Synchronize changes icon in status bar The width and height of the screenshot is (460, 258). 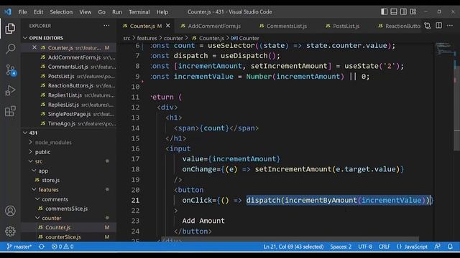[42, 247]
